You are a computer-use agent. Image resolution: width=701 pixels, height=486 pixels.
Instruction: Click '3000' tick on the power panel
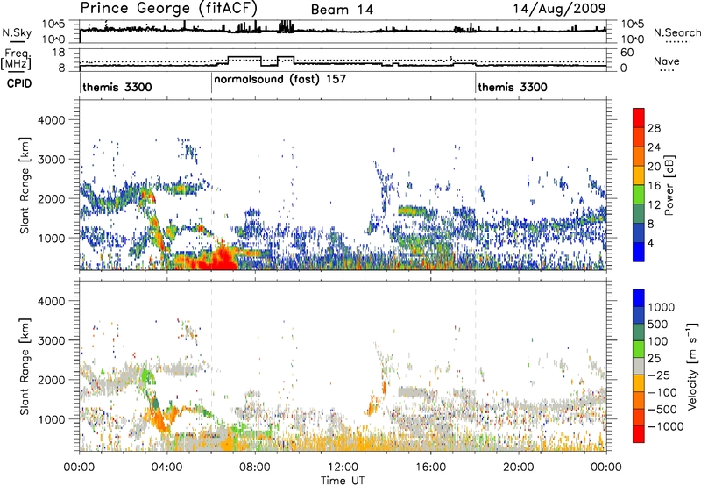point(52,160)
